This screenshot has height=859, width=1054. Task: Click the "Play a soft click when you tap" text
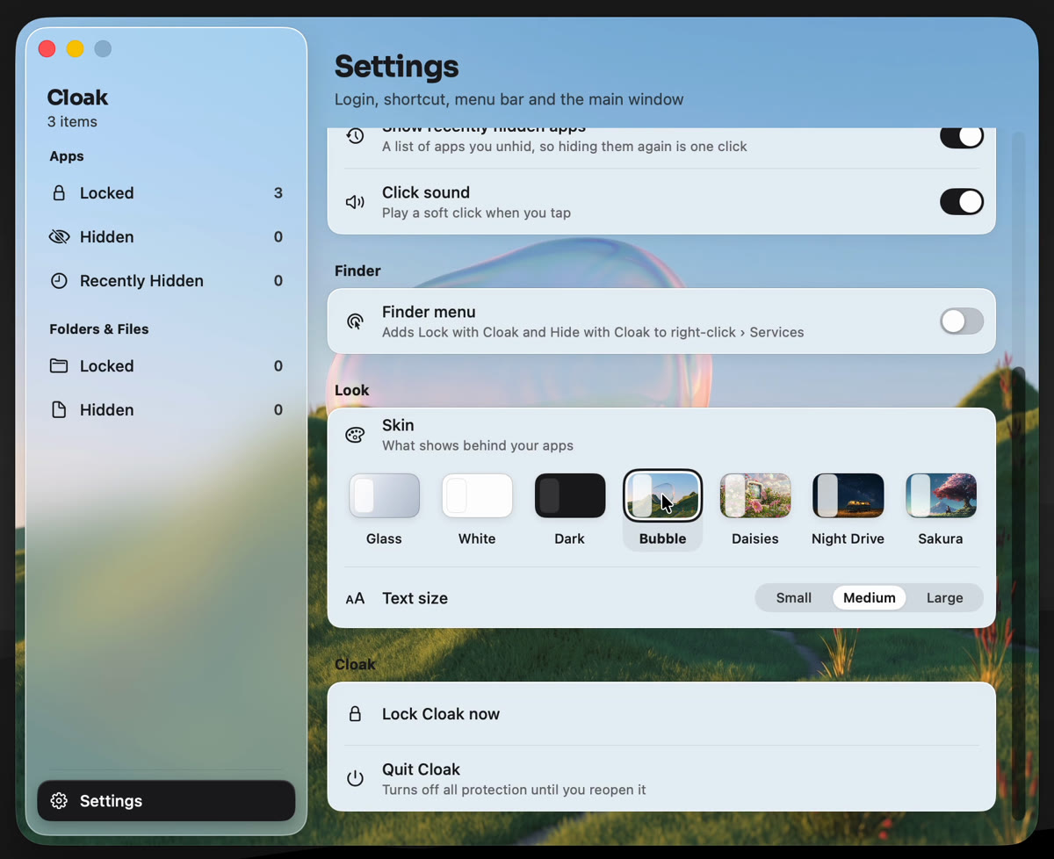[x=476, y=213]
